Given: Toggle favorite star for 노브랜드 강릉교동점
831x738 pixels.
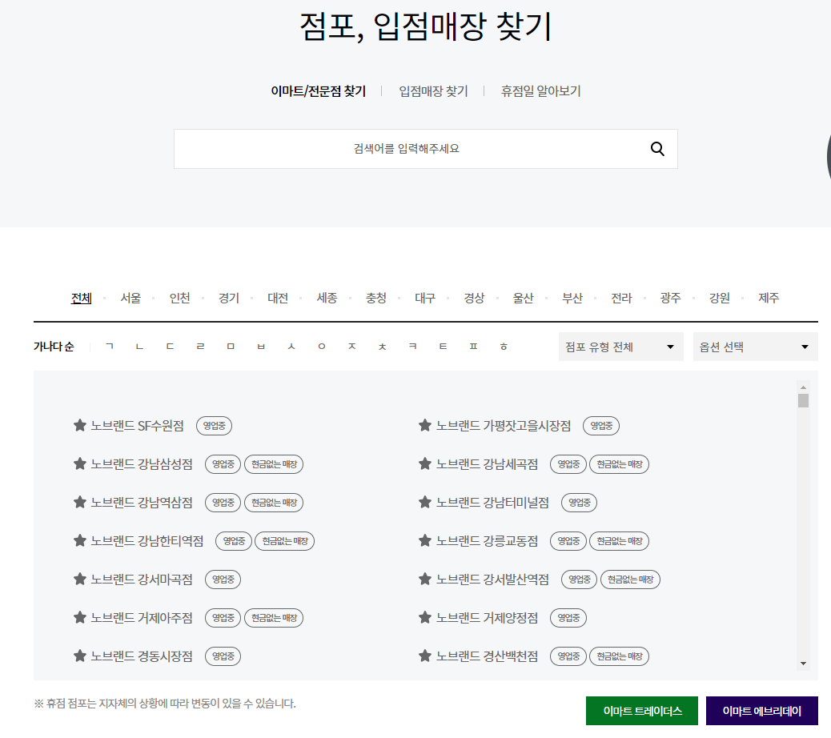Looking at the screenshot, I should coord(424,541).
